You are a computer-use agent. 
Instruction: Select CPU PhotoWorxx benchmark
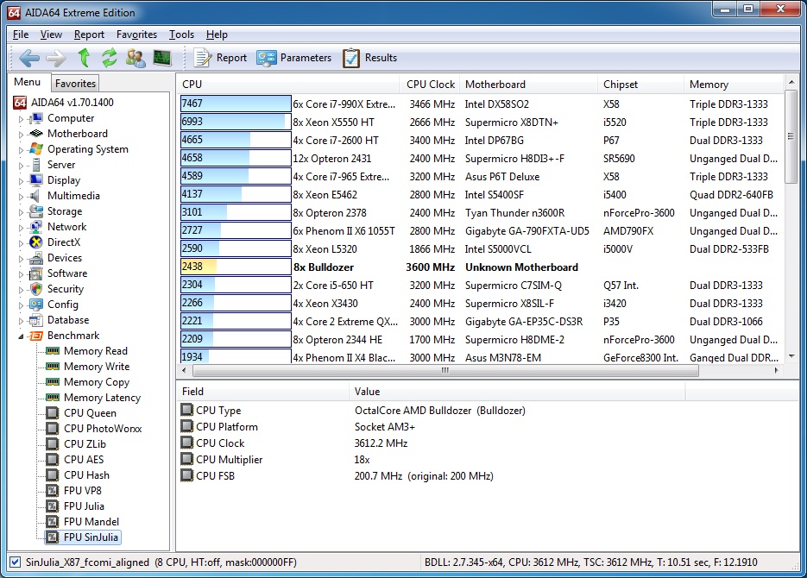[x=103, y=429]
